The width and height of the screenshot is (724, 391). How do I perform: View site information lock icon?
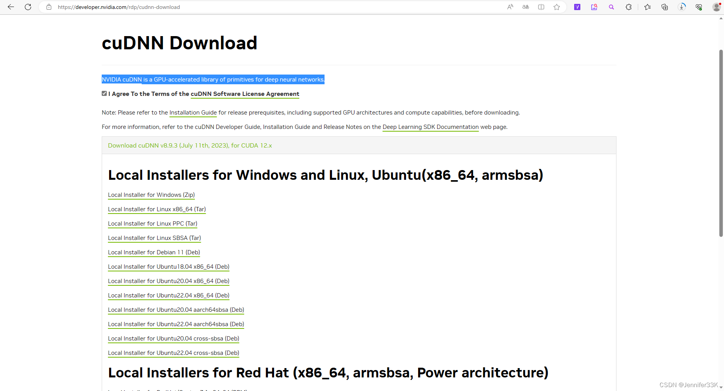49,7
